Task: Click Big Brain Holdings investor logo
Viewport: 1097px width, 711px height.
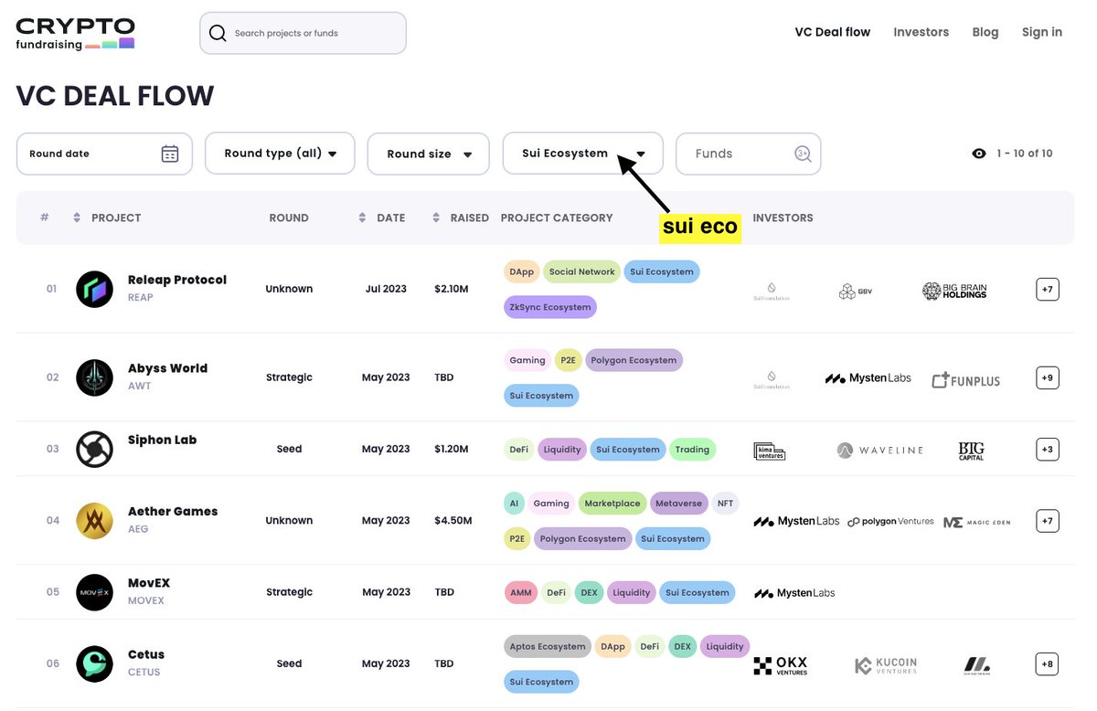Action: pyautogui.click(x=954, y=292)
